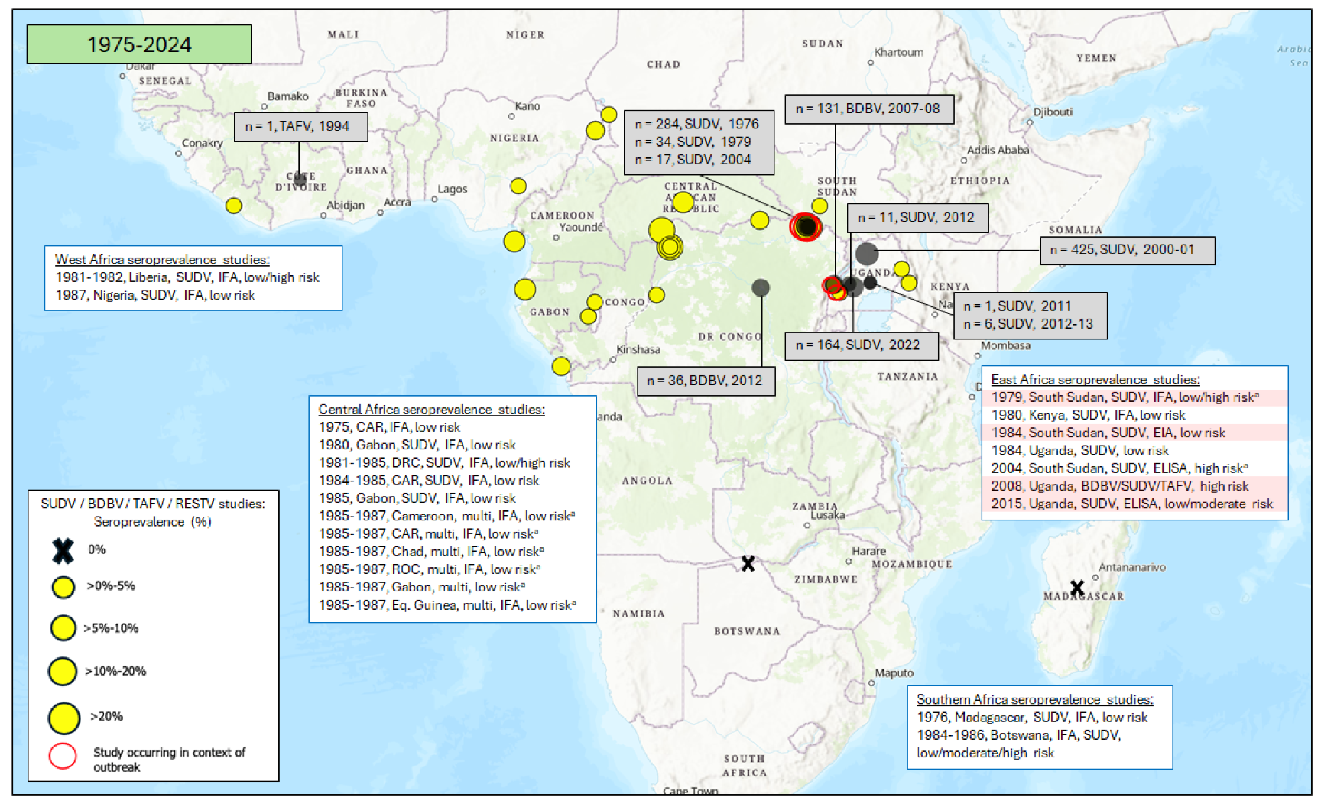
Task: Click the >0%-5% yellow legend circle
Action: (x=63, y=587)
